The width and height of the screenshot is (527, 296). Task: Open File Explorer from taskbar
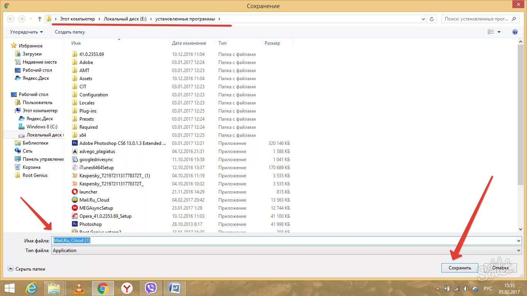(x=54, y=288)
